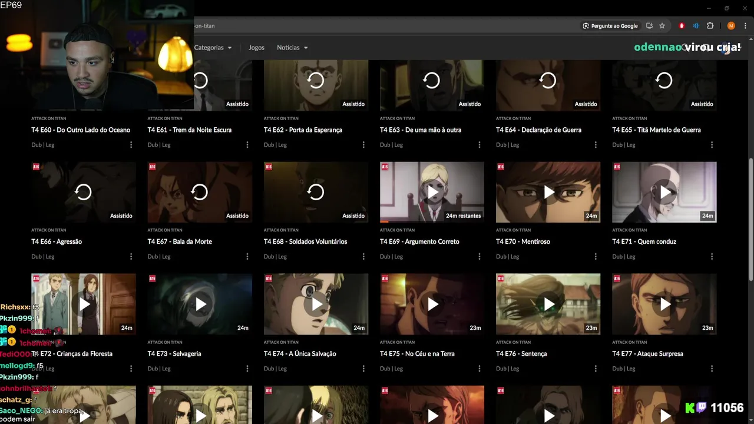This screenshot has height=424, width=754.
Task: Open title T4 E69 Argumento Correto
Action: [x=419, y=241]
